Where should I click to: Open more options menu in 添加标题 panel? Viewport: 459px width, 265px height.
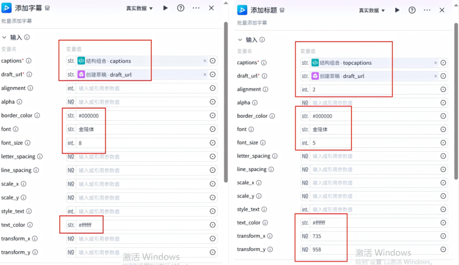(x=427, y=10)
